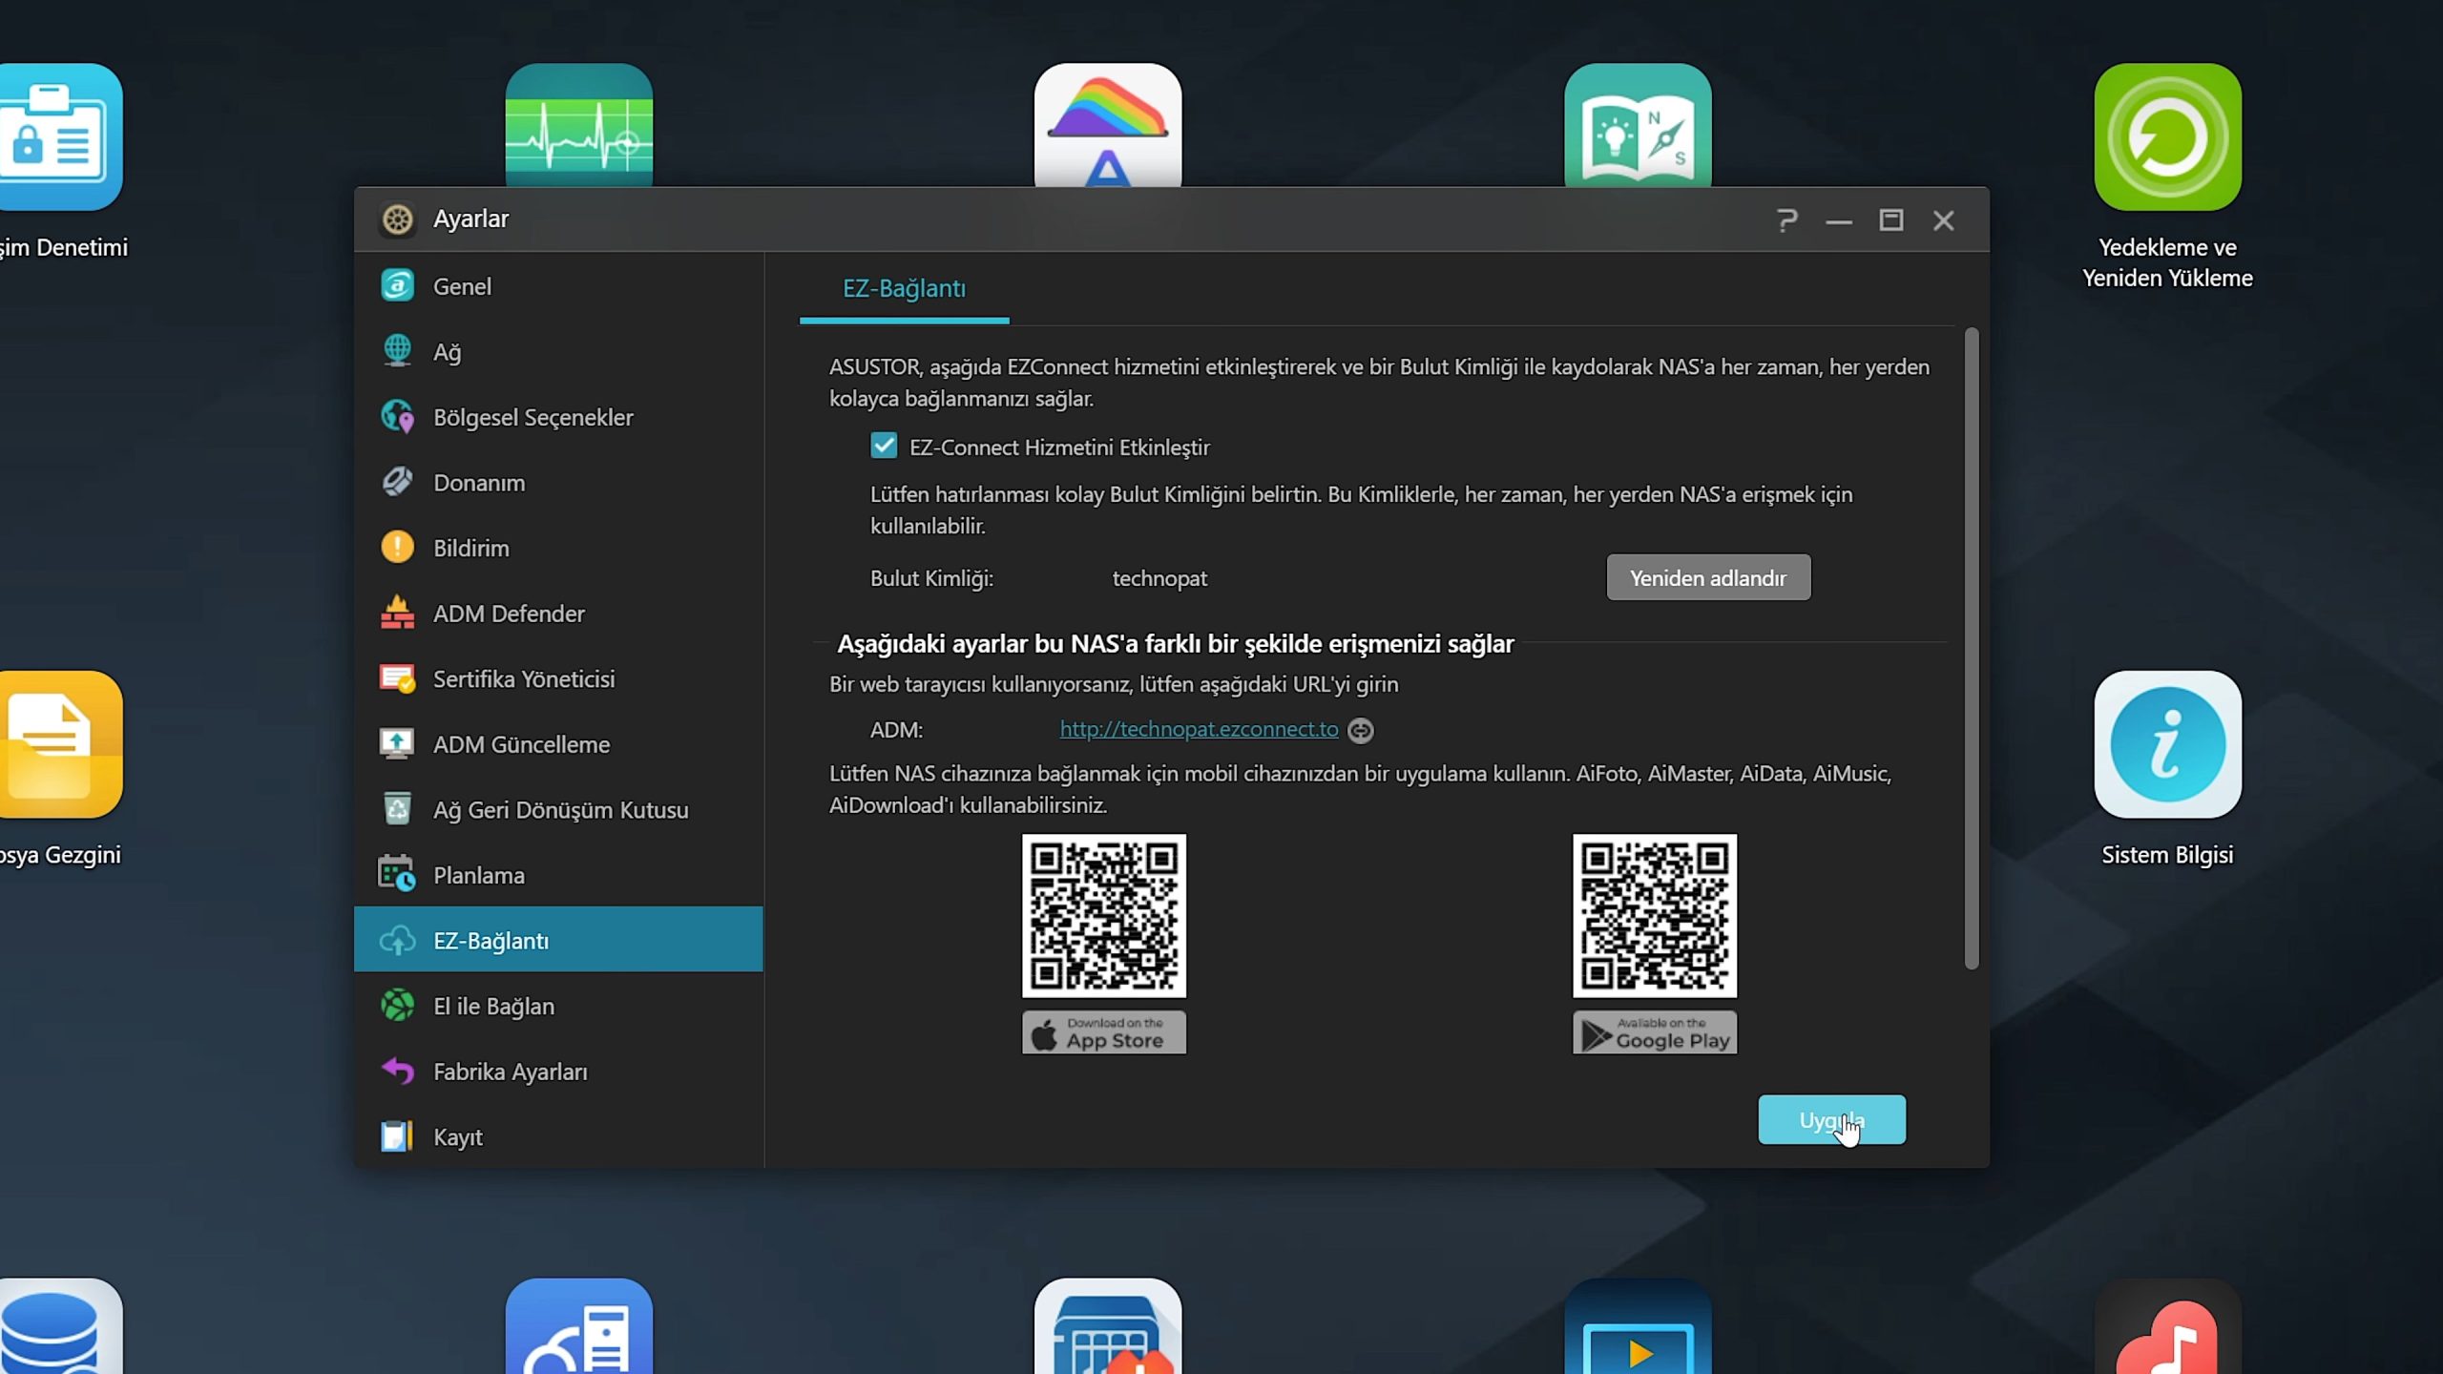Open the help question mark icon
The image size is (2443, 1374).
pyautogui.click(x=1786, y=220)
